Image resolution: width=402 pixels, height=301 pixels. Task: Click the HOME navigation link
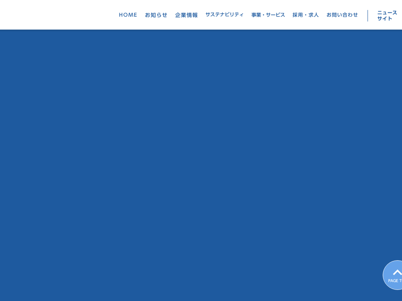(x=128, y=15)
